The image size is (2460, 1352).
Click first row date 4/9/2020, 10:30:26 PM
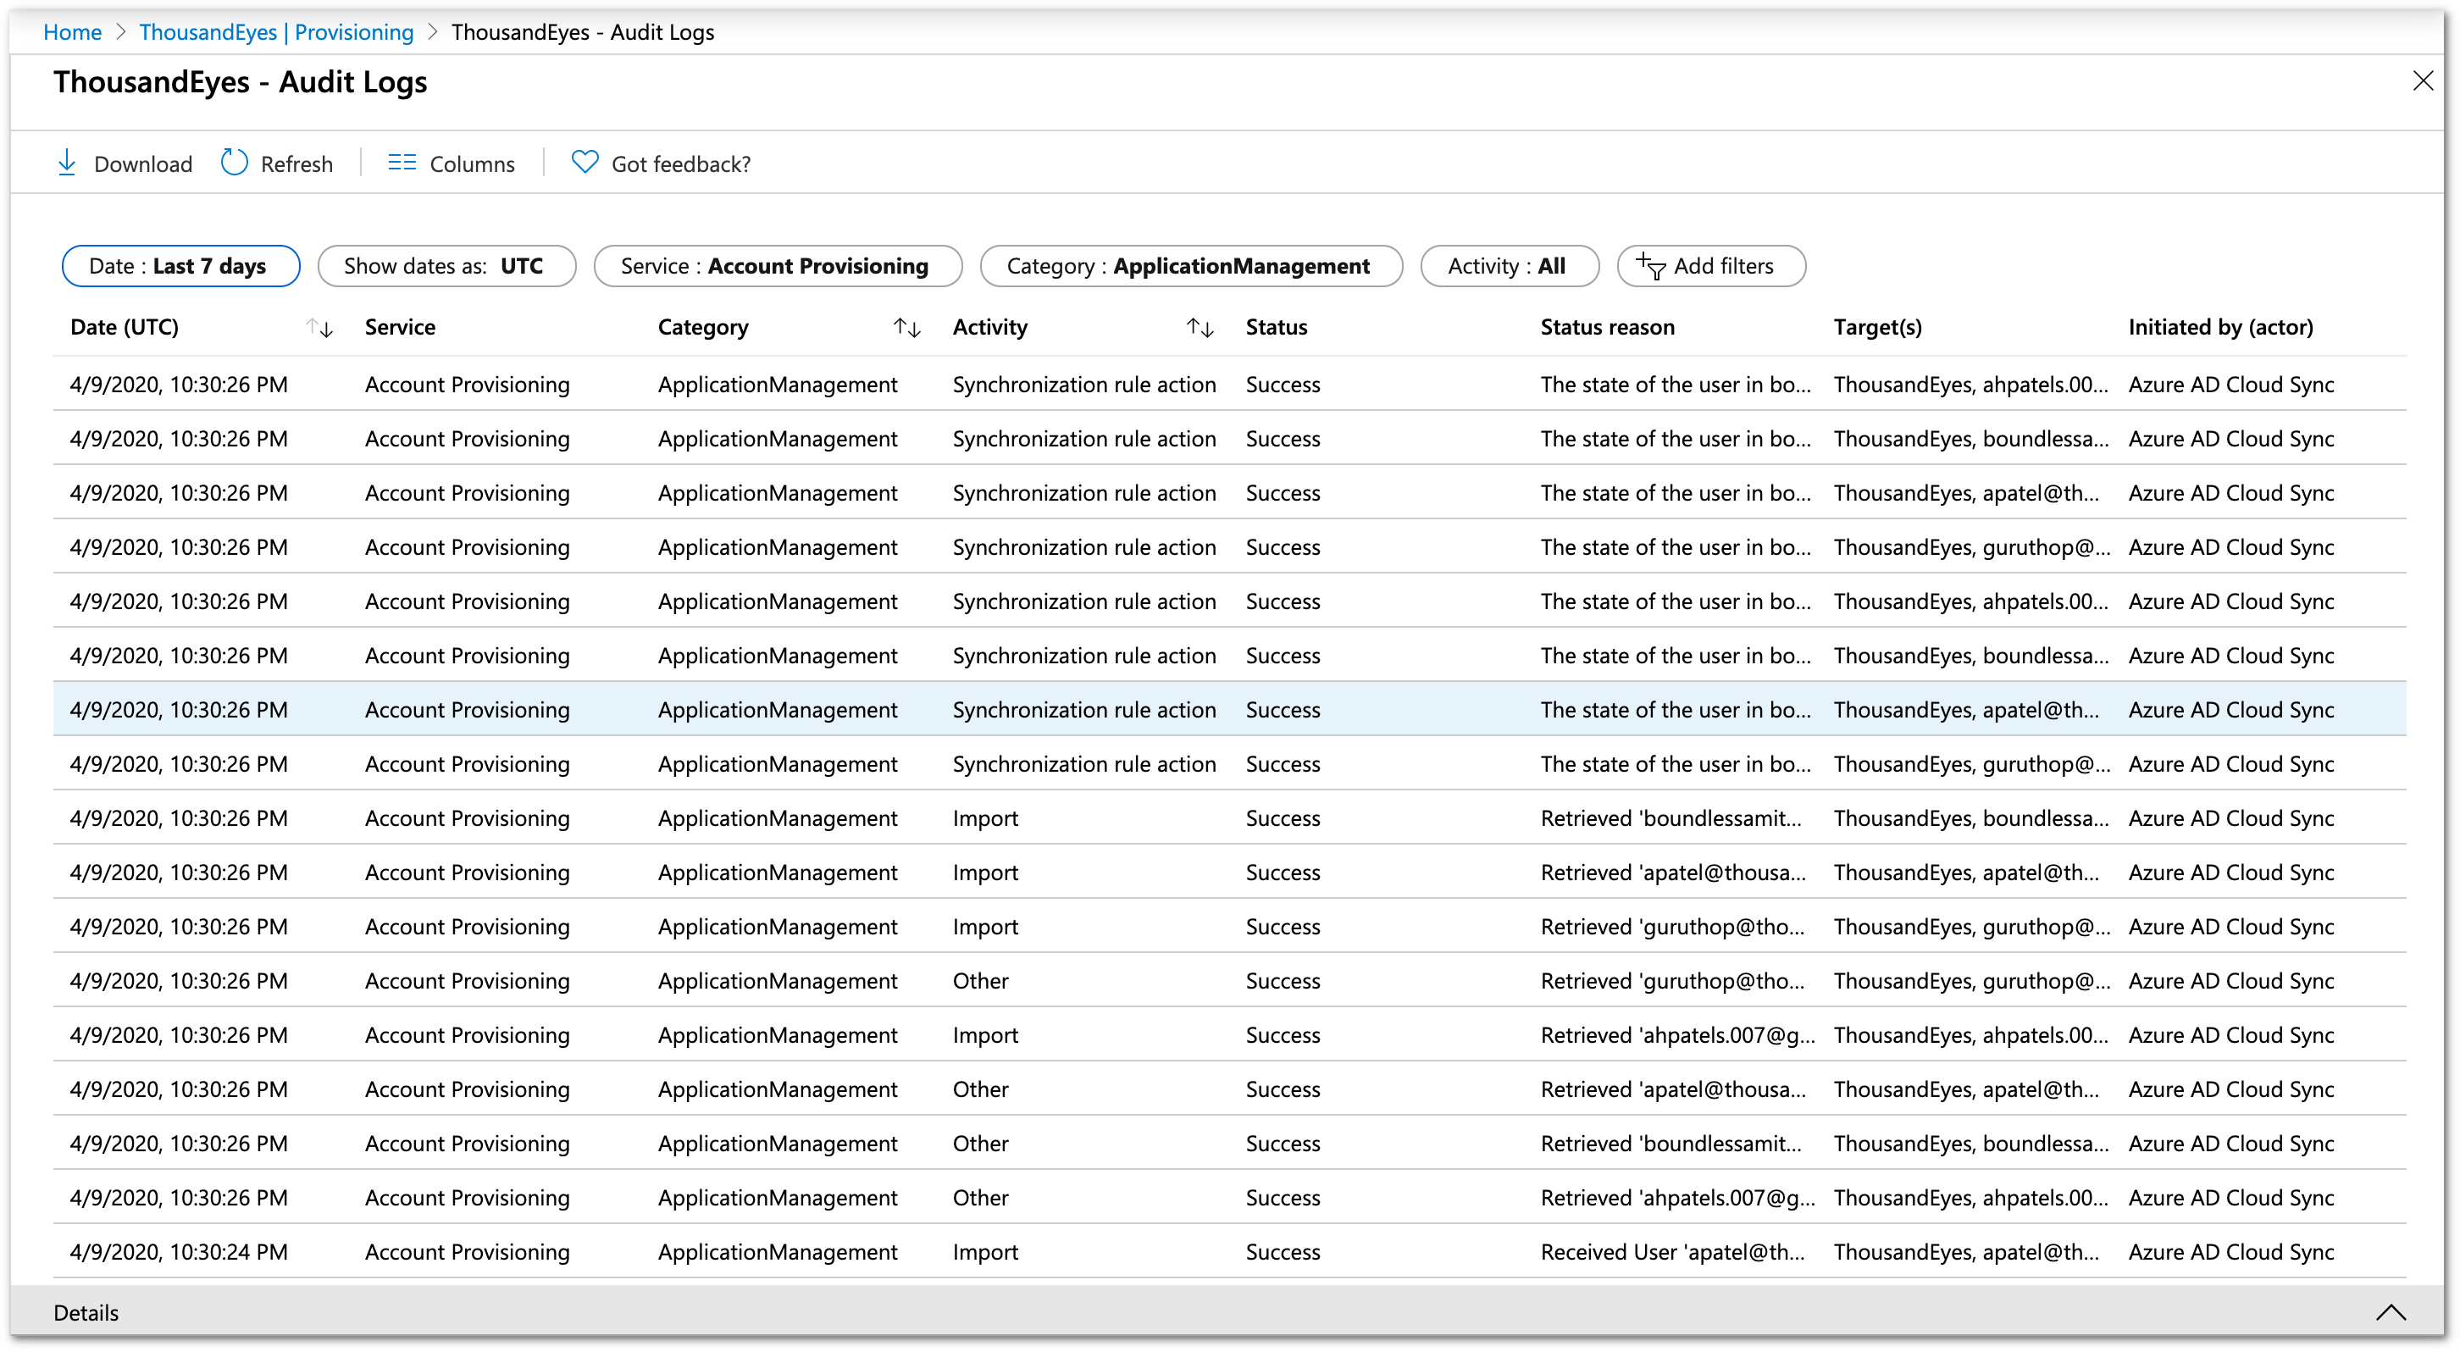[x=179, y=385]
